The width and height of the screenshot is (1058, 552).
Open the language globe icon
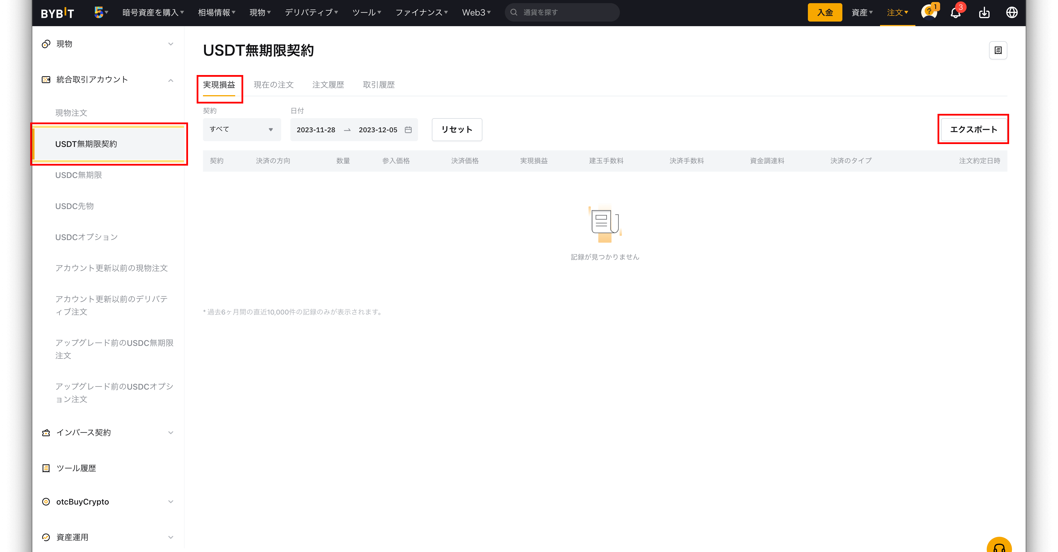tap(1012, 12)
